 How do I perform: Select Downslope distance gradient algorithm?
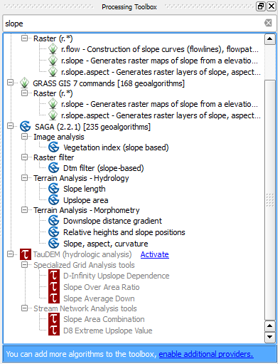click(112, 221)
